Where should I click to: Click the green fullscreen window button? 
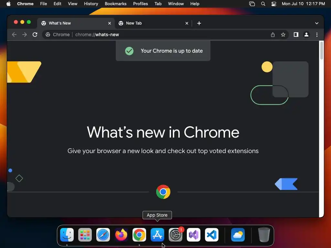click(29, 22)
